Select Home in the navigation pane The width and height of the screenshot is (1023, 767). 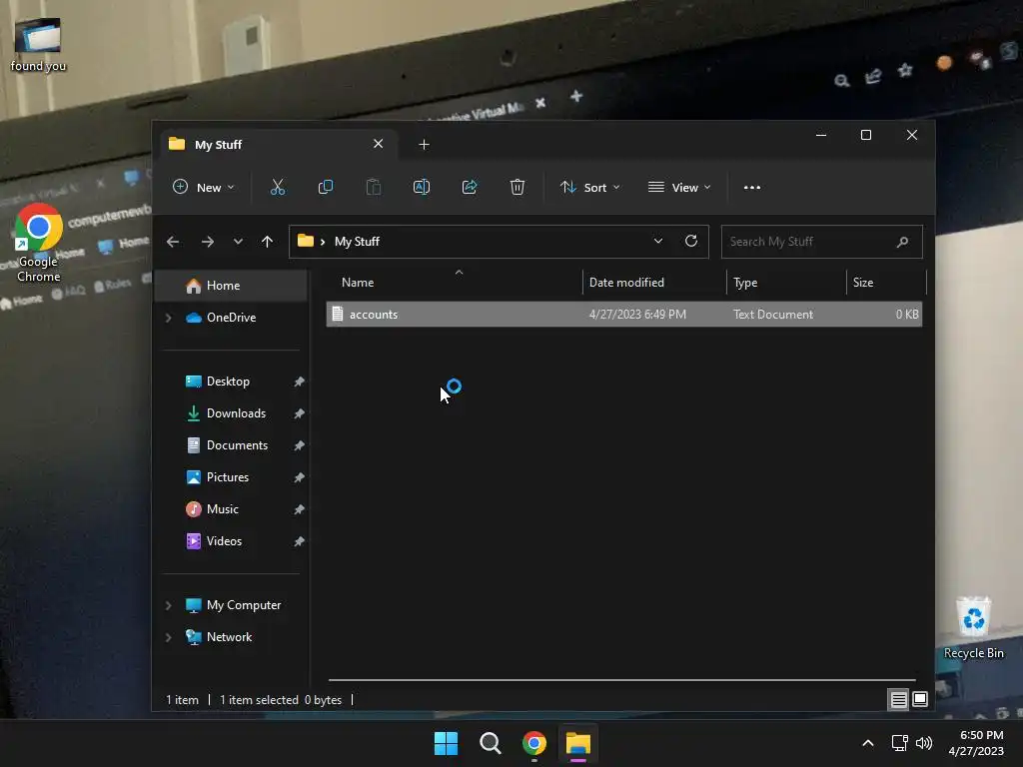232,286
